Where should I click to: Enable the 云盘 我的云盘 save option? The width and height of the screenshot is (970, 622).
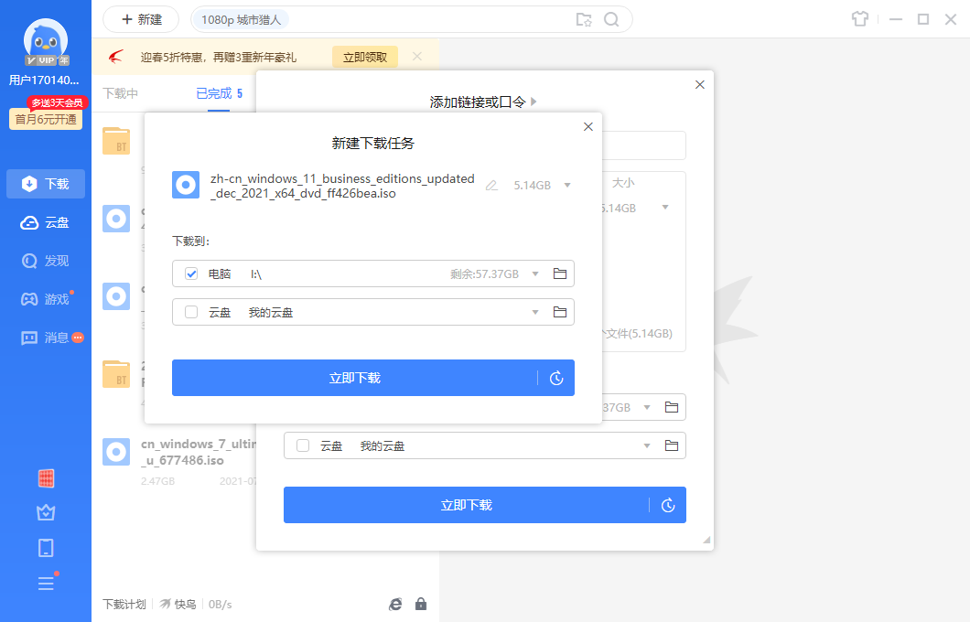pos(189,312)
